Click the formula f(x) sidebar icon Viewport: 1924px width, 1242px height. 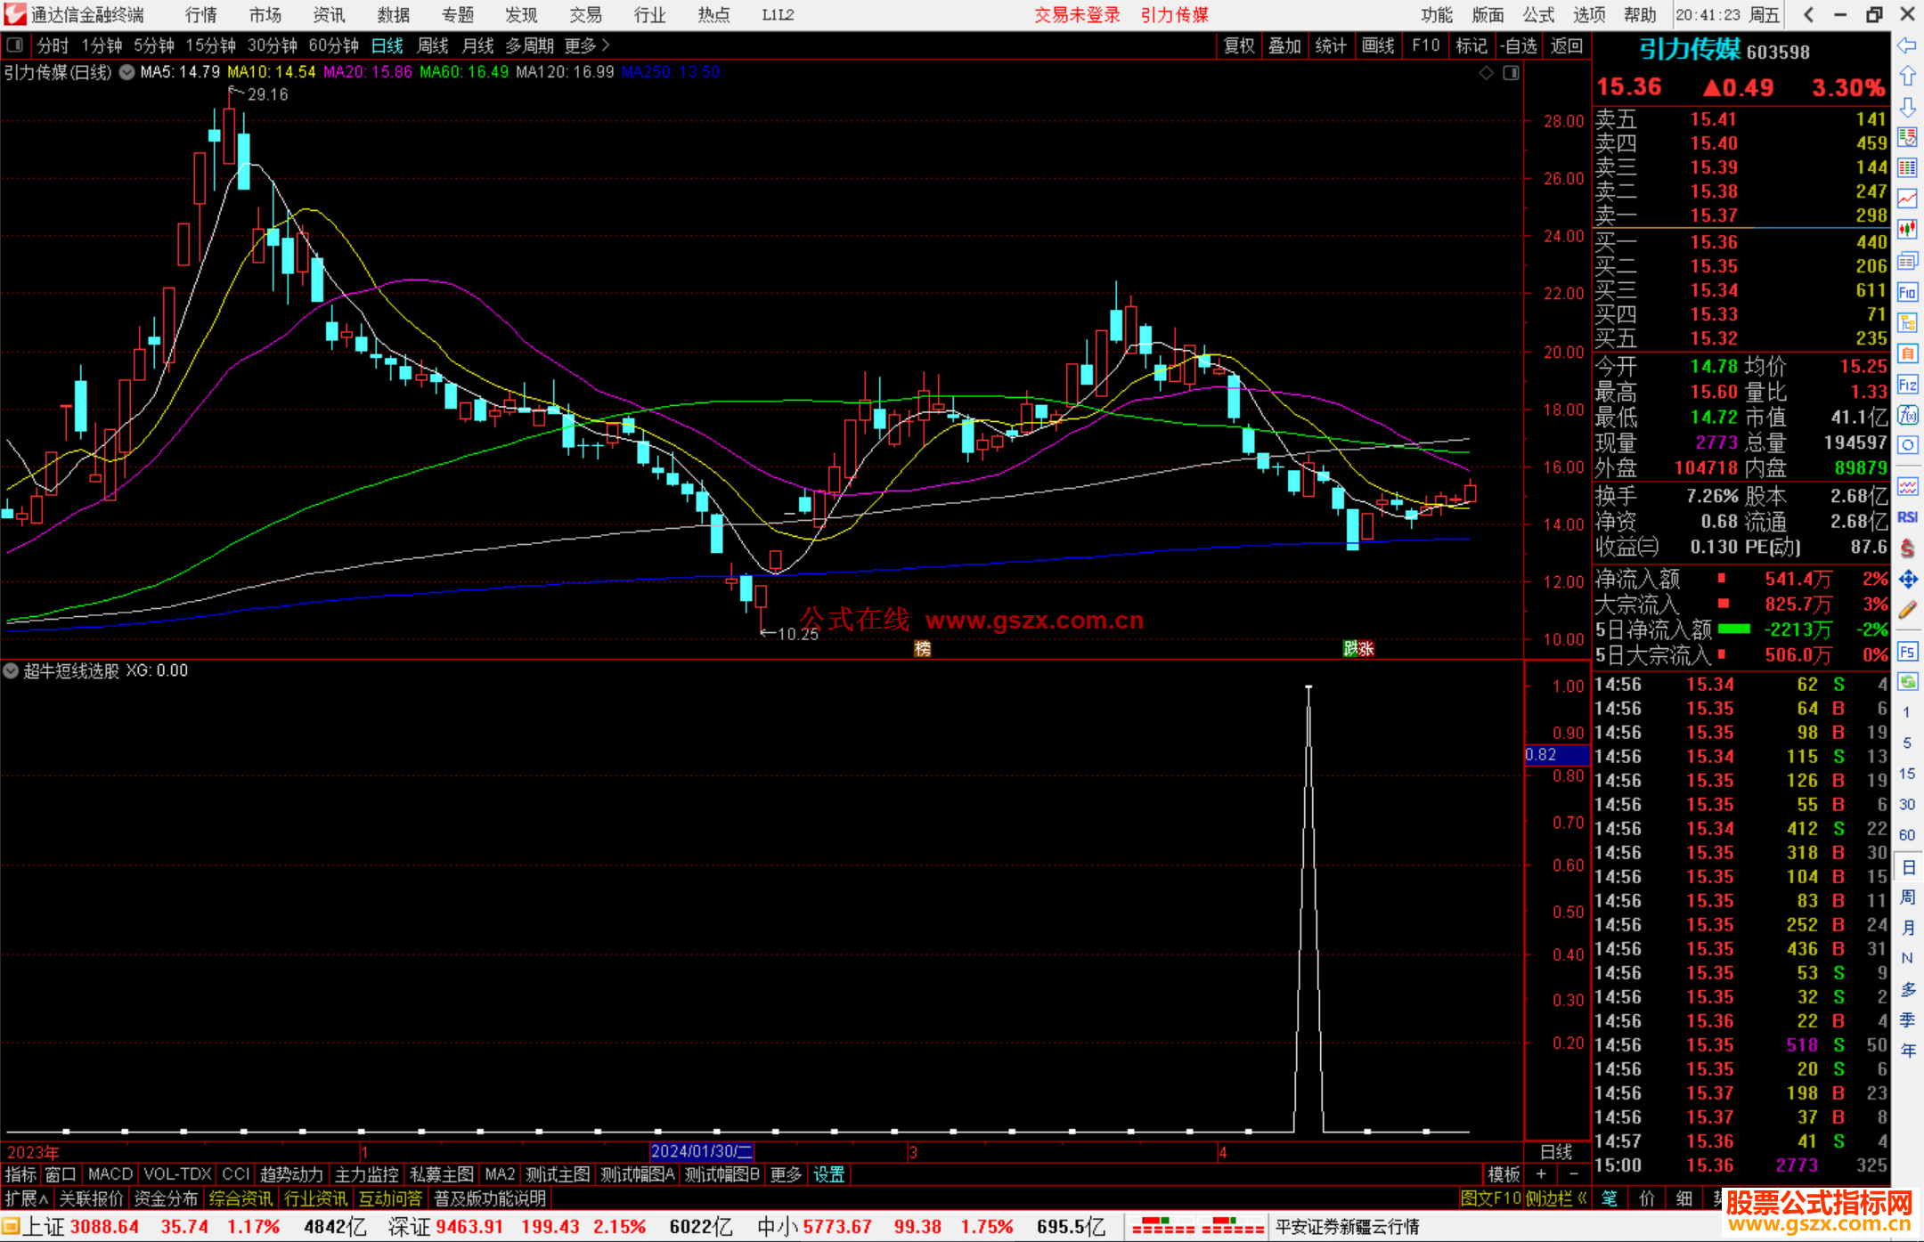[x=1907, y=415]
